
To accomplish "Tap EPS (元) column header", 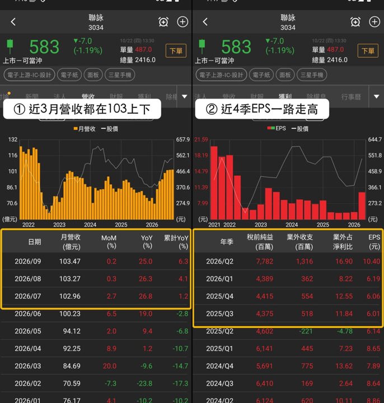I will (374, 242).
